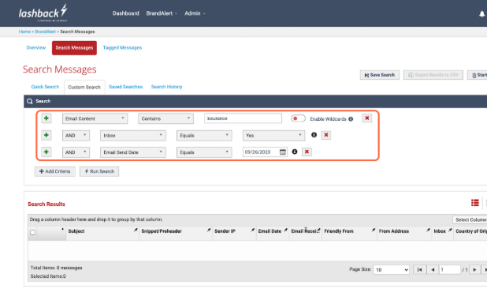487x296 pixels.
Task: Click the Search Messages red tab
Action: 74,48
